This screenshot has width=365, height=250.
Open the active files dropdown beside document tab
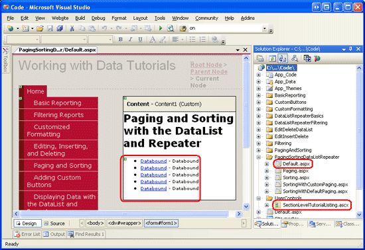(x=238, y=50)
